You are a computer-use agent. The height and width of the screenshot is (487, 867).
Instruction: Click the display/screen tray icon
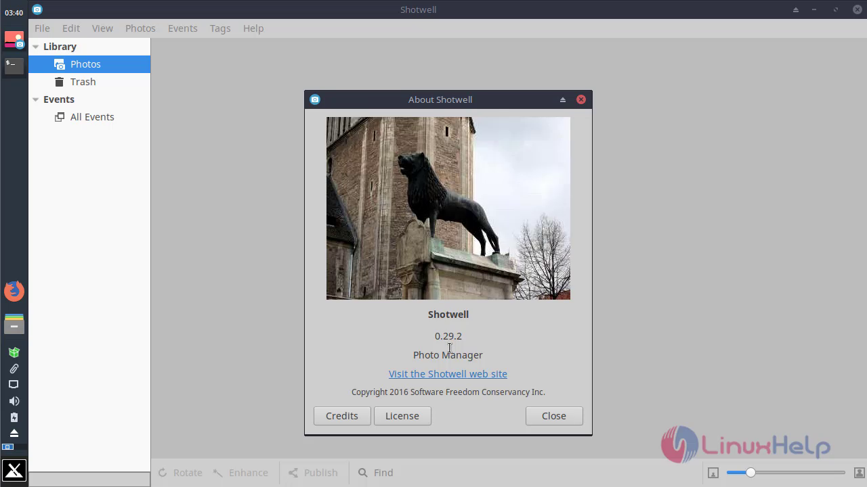pos(14,384)
